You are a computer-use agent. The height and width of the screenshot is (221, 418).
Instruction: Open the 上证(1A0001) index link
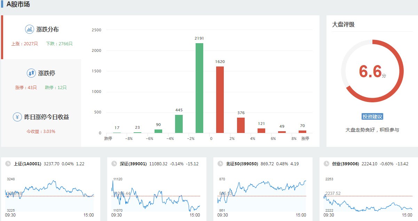click(27, 164)
